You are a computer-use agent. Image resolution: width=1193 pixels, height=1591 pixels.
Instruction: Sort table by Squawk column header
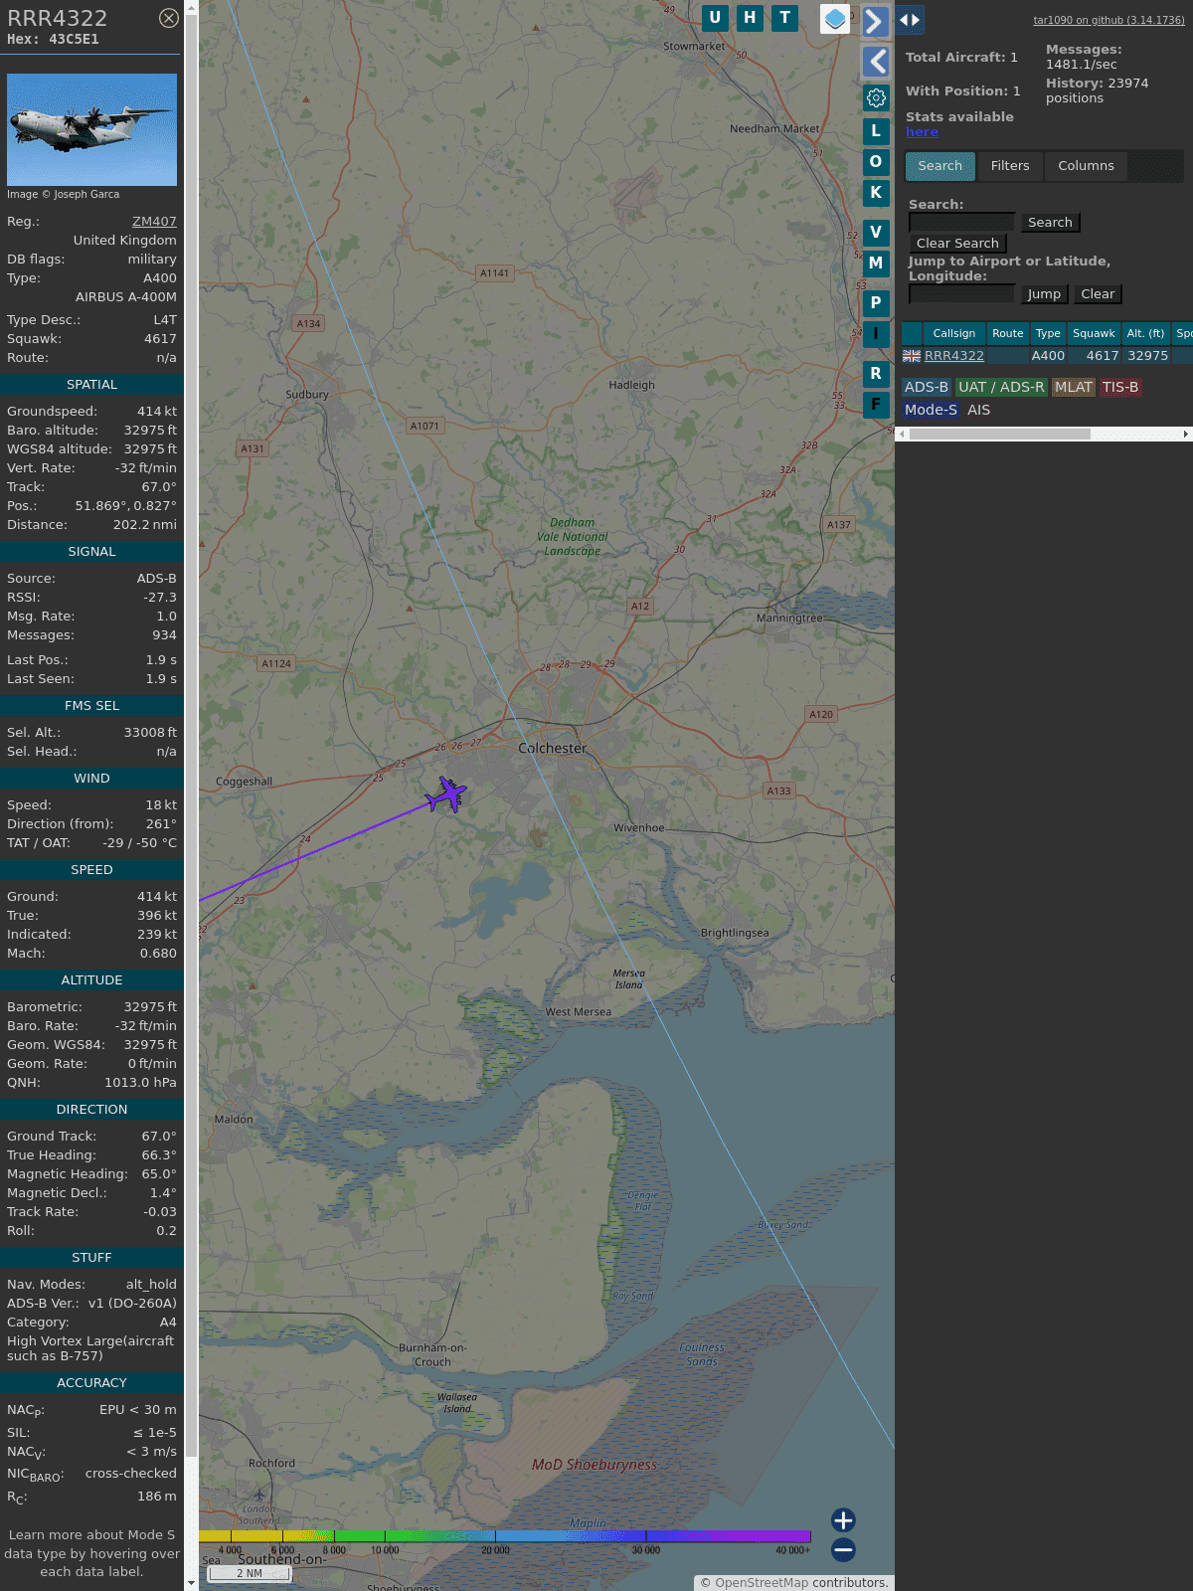(x=1094, y=334)
